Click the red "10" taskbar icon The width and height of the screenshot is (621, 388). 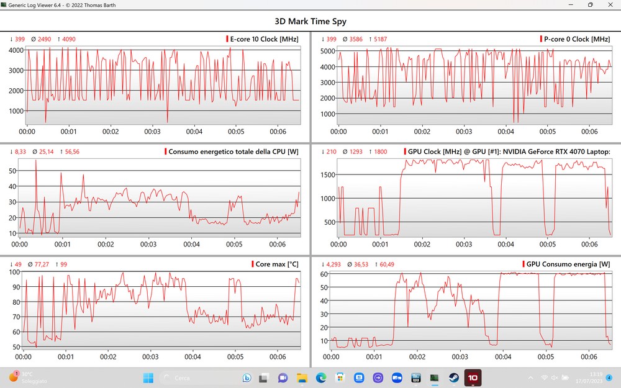pos(473,377)
